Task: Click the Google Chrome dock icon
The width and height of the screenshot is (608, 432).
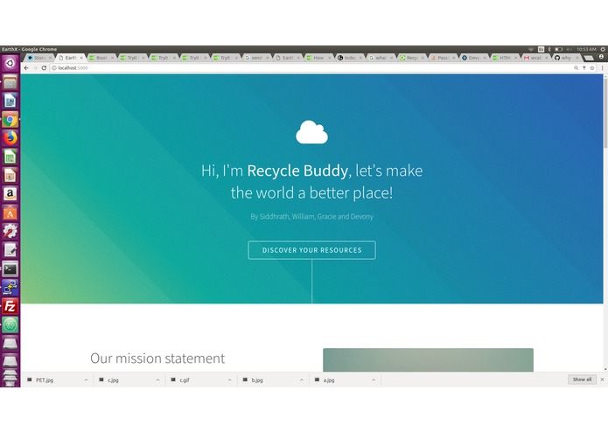Action: click(x=10, y=119)
